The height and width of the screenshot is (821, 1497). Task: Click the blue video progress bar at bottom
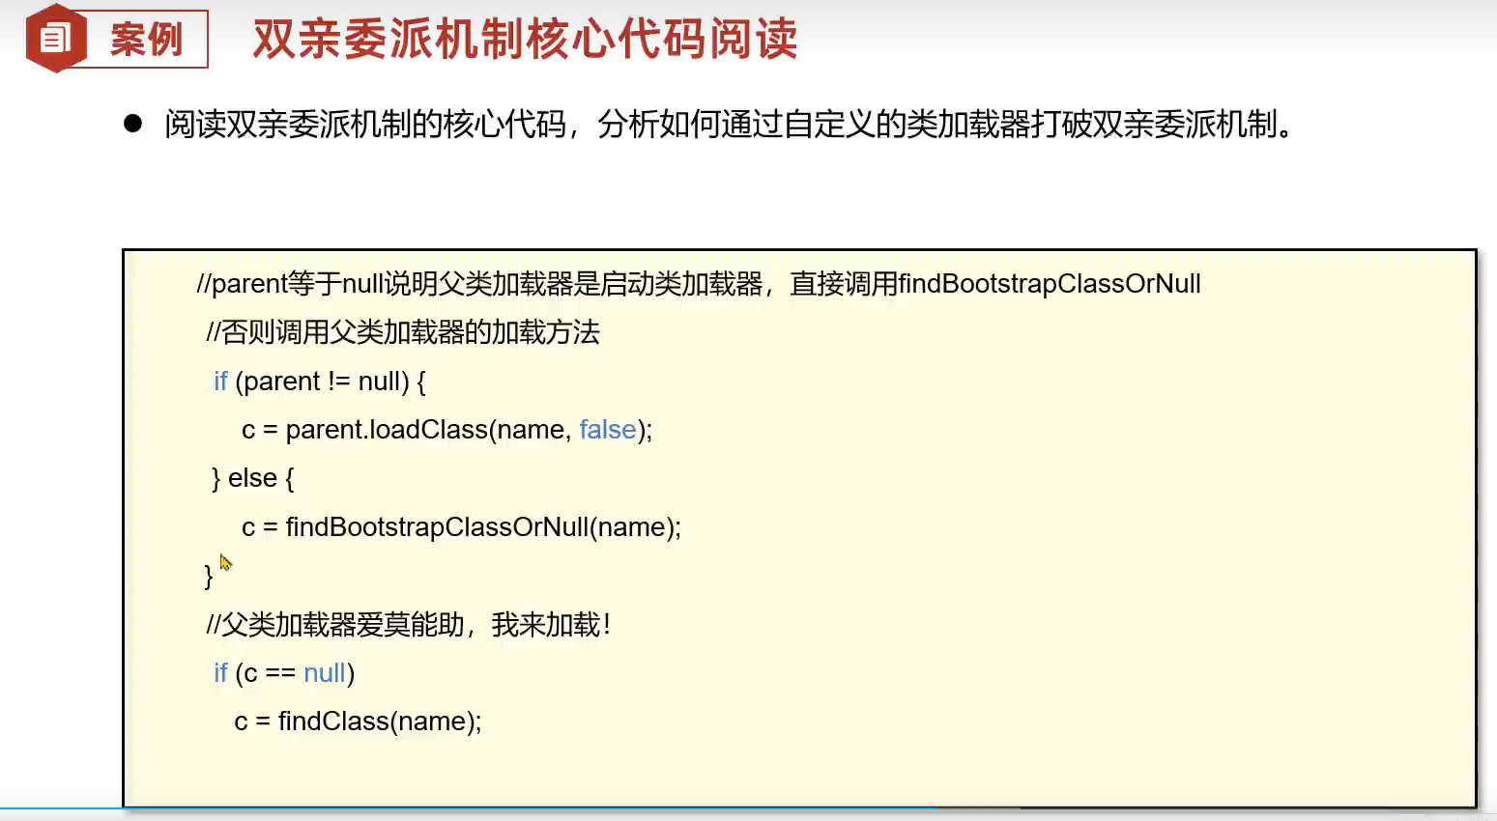click(469, 808)
